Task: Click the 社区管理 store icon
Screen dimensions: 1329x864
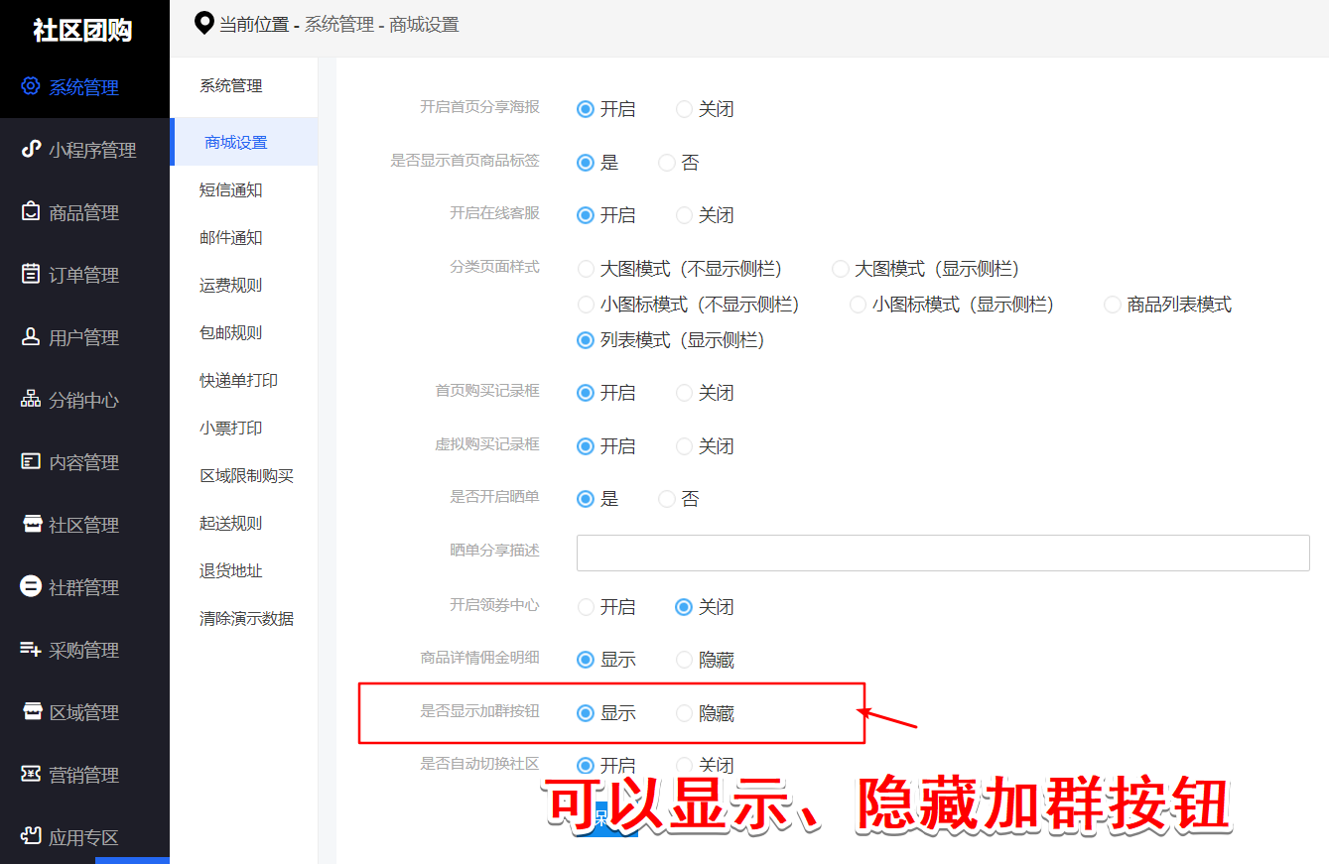Action: click(33, 524)
